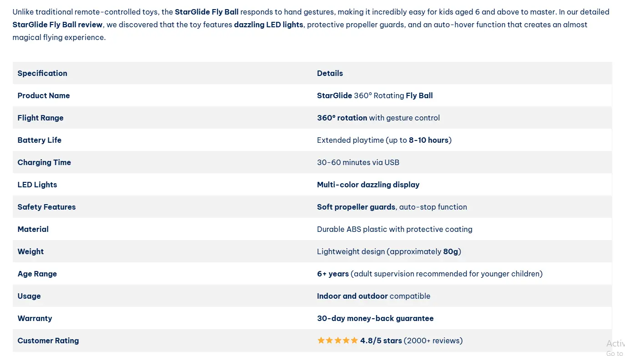The height and width of the screenshot is (356, 625).
Task: Click the "Specification" column header
Action: click(42, 73)
